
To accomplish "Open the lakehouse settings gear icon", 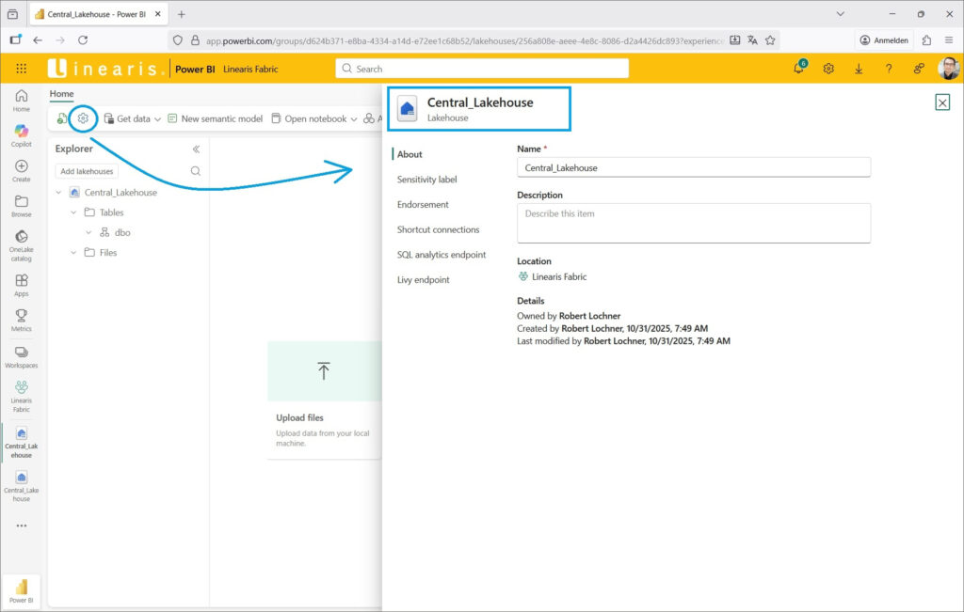I will coord(84,118).
